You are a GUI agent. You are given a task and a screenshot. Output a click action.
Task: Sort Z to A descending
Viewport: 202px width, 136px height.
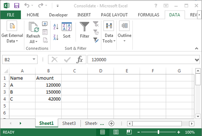(56, 37)
